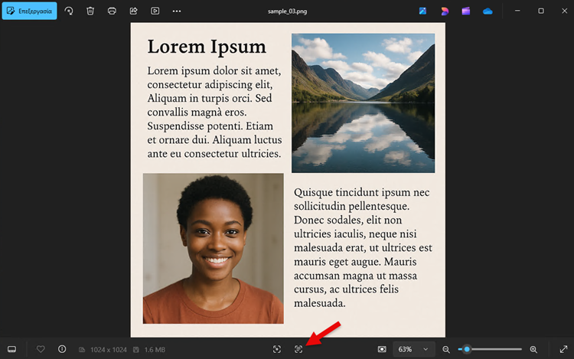This screenshot has height=359, width=574.
Task: Mark photo as favorite with heart icon
Action: click(41, 349)
